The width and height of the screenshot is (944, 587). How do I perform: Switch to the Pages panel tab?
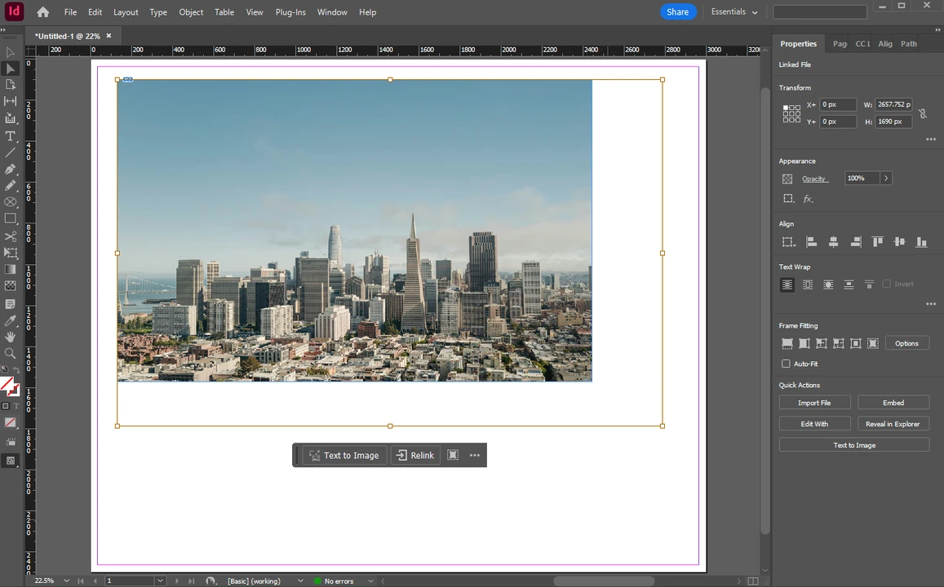click(x=840, y=44)
